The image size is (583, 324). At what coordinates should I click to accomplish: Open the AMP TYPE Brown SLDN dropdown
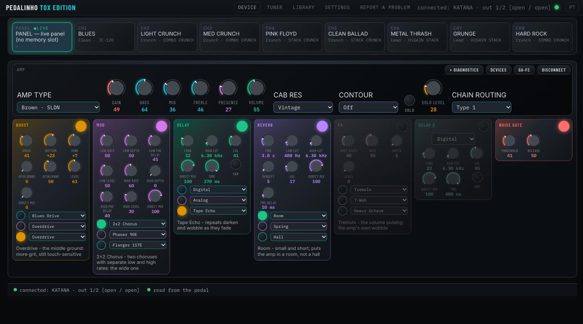(58, 107)
